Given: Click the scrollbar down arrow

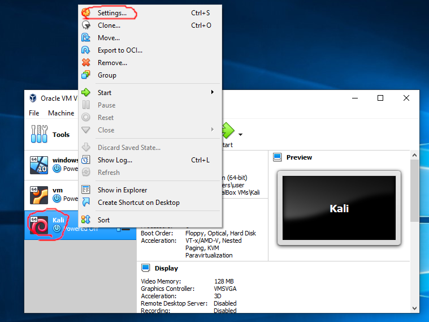Looking at the screenshot, I should (x=414, y=308).
